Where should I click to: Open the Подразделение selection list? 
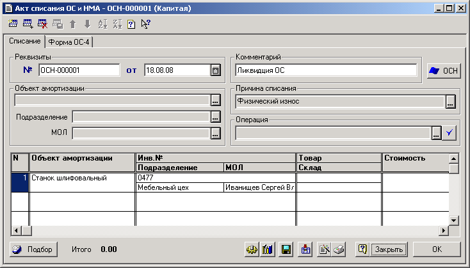(x=215, y=116)
